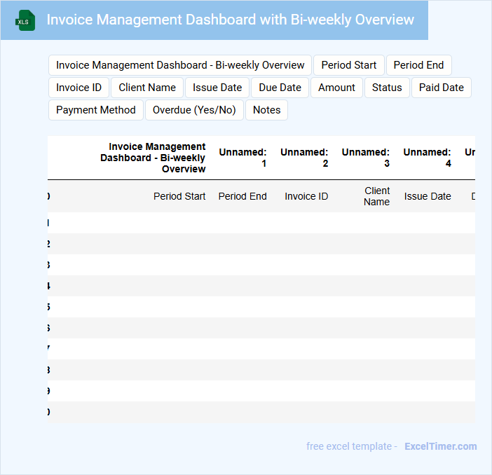This screenshot has height=475, width=492.
Task: Click the Invoice ID table cell
Action: point(306,196)
